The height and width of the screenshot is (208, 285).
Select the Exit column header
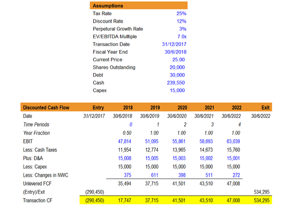tap(266, 108)
